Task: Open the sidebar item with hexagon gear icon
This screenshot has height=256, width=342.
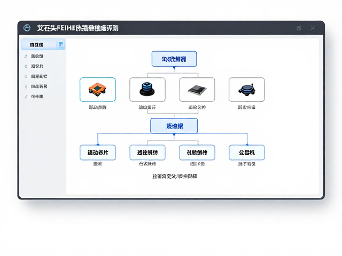Action: pos(43,76)
